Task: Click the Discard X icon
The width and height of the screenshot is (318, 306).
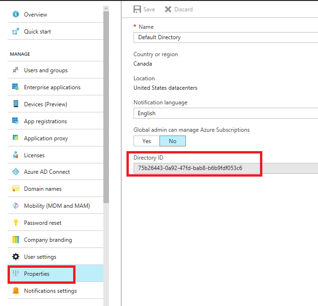Action: point(168,9)
